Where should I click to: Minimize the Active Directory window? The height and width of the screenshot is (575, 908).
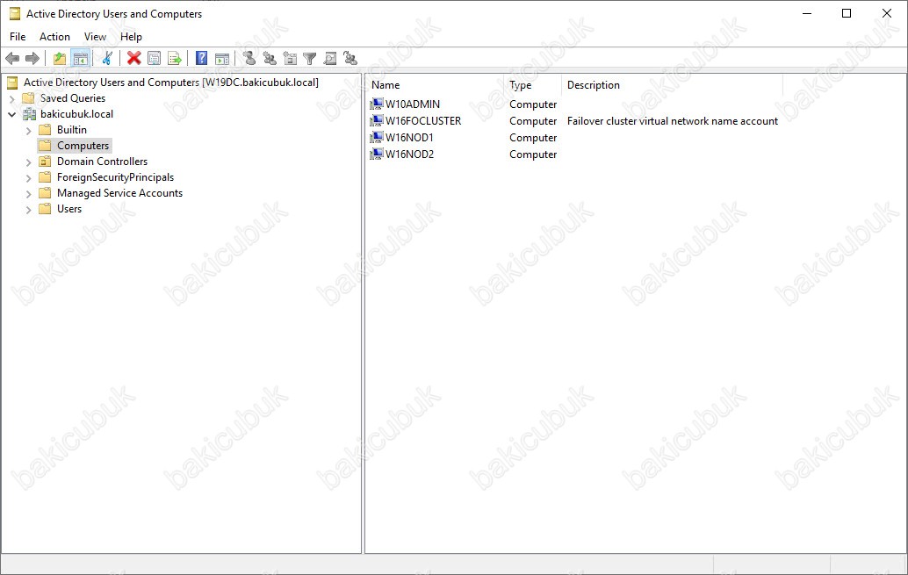tap(807, 13)
